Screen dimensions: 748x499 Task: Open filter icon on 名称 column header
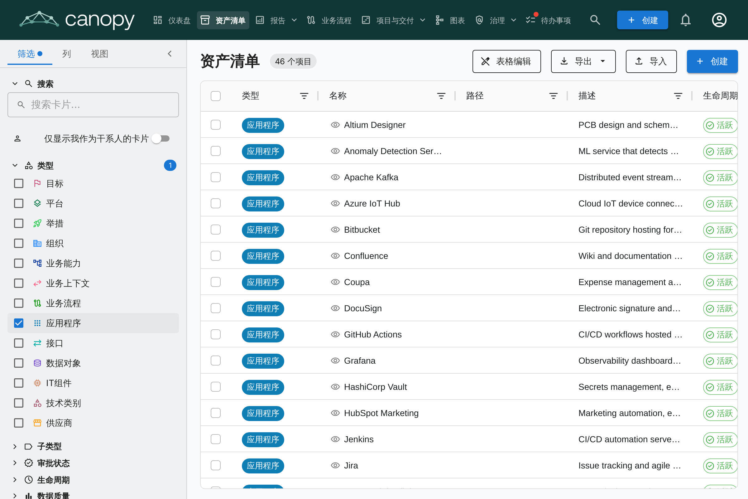point(441,96)
